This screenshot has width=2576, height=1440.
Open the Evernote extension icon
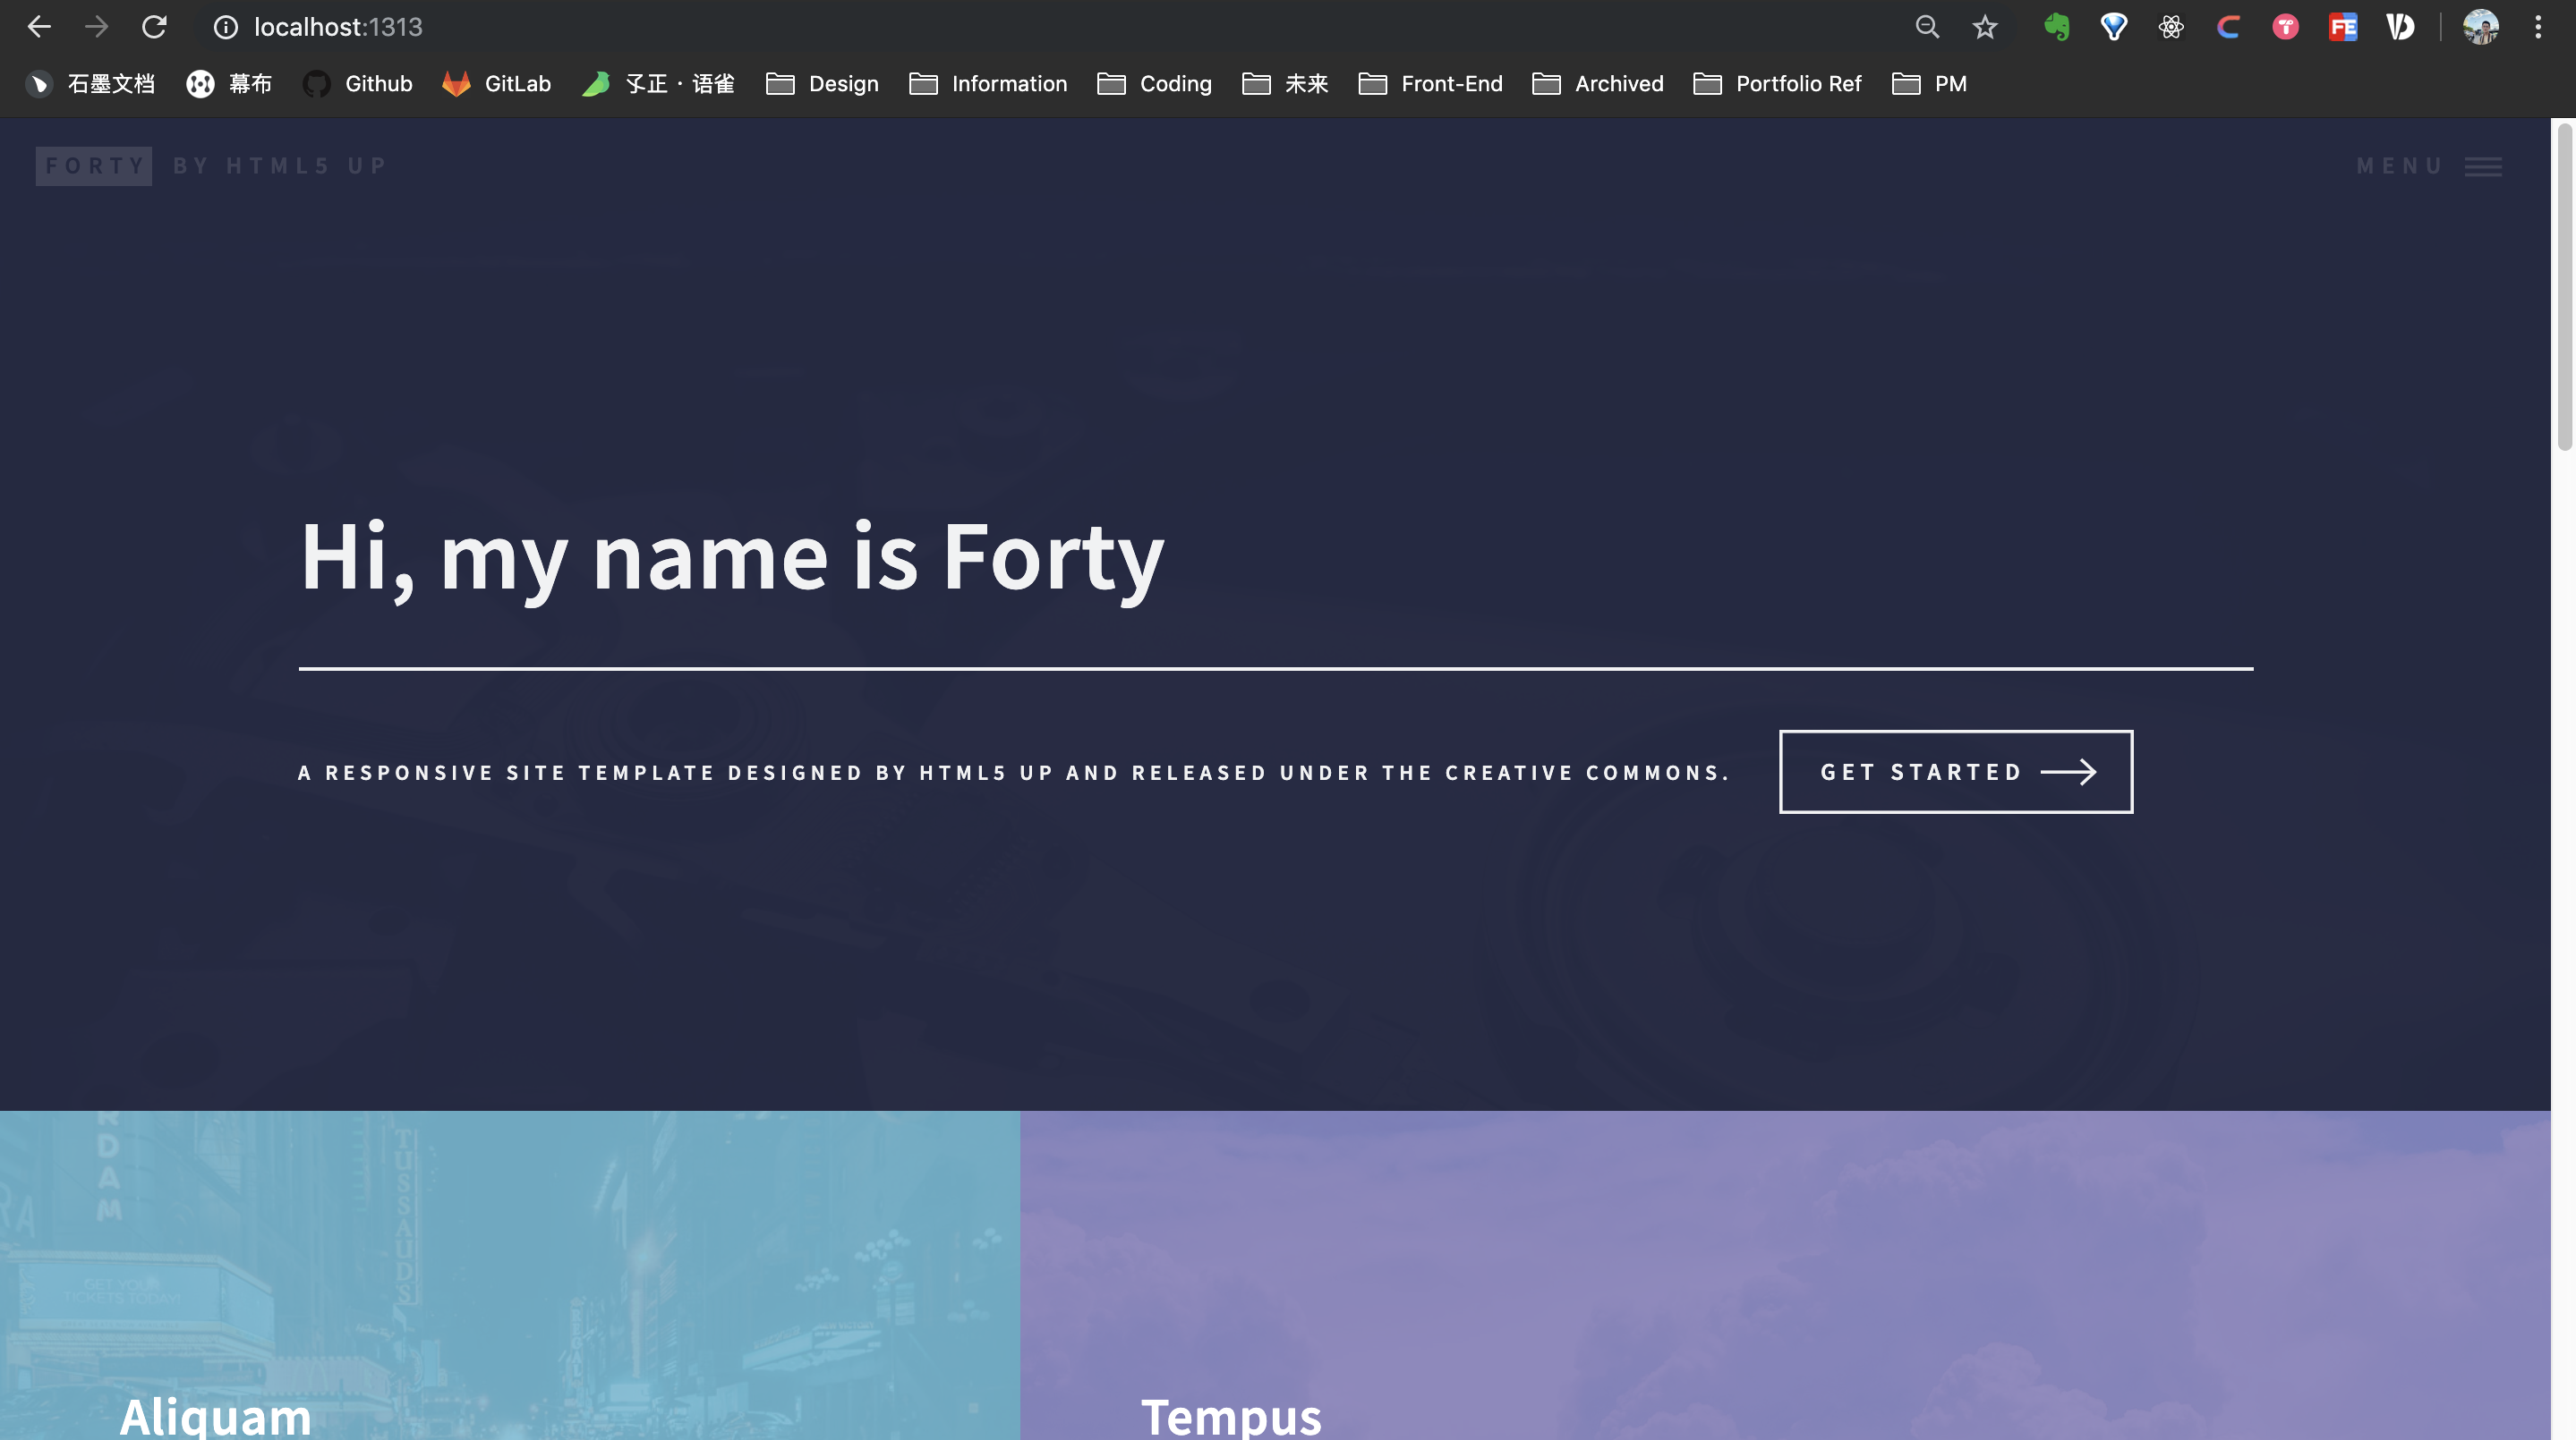2056,27
